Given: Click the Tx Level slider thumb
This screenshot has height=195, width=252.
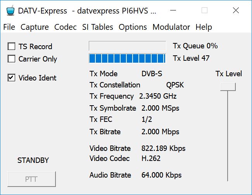Looking at the screenshot, I should (228, 87).
